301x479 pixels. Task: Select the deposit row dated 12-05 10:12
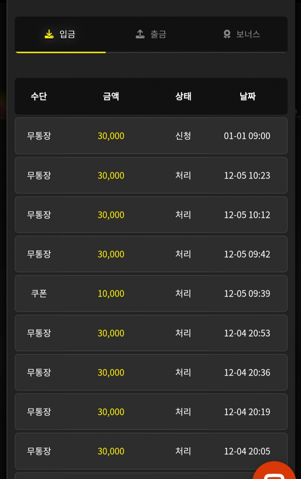coord(151,215)
